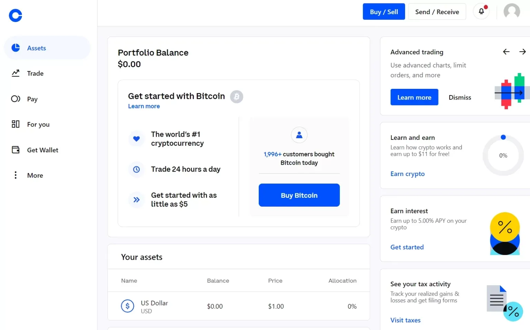Screen dimensions: 530x330
Task: Click the tax document illustration
Action: pos(504,303)
